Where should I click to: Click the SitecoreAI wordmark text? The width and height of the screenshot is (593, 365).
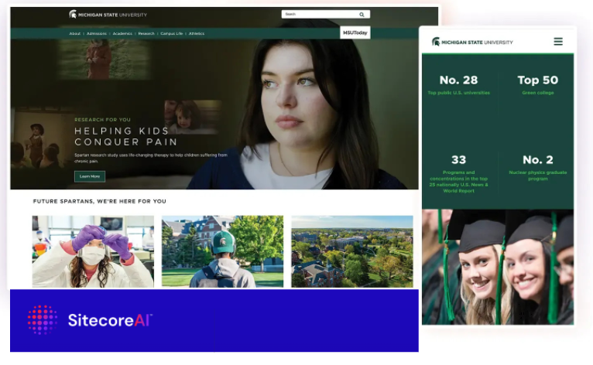coord(110,320)
